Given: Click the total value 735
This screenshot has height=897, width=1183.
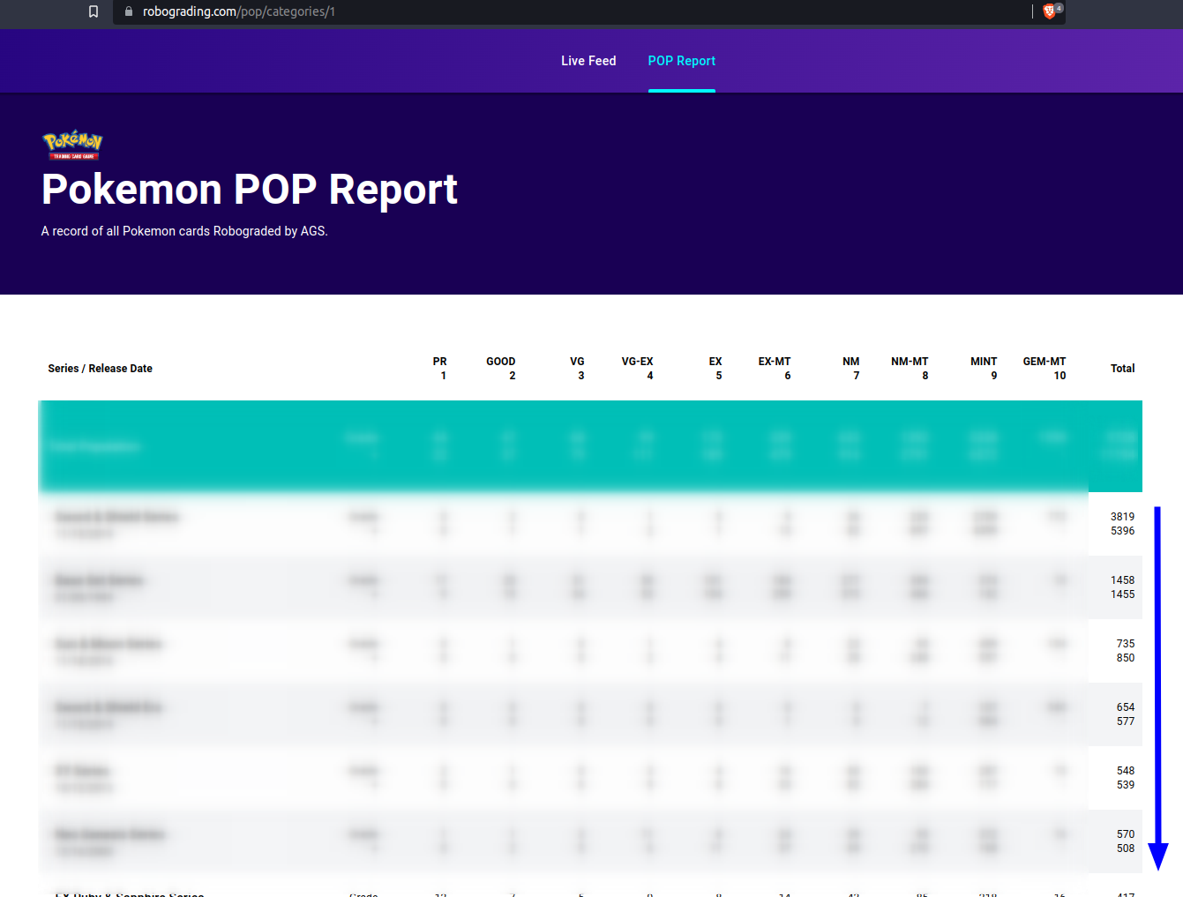Looking at the screenshot, I should [1126, 644].
